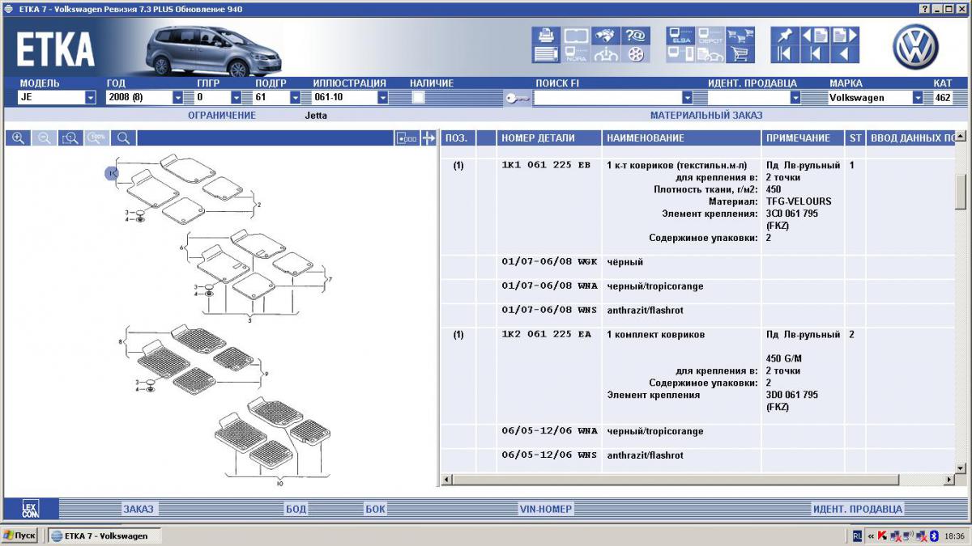Viewport: 972px width, 546px height.
Task: Open the ИДЕНТ. ПРОДАВЦА dropdown arrow
Action: coord(795,98)
